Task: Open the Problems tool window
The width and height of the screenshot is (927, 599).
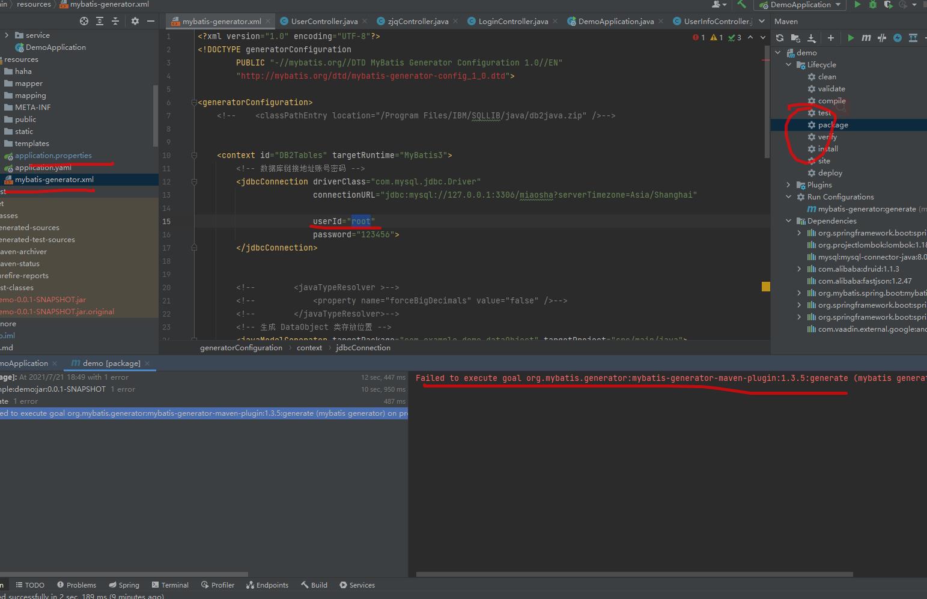Action: click(x=76, y=585)
